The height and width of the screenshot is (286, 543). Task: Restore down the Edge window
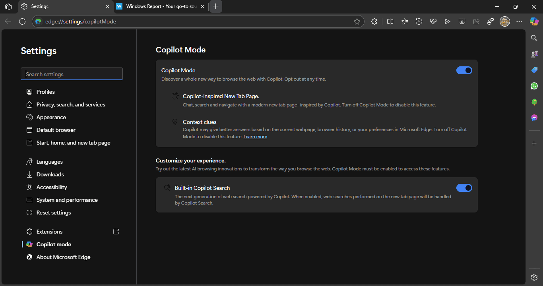(516, 6)
